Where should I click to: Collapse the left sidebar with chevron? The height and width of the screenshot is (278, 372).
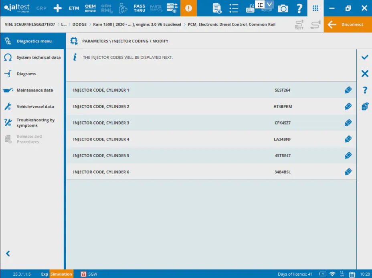coord(8,253)
